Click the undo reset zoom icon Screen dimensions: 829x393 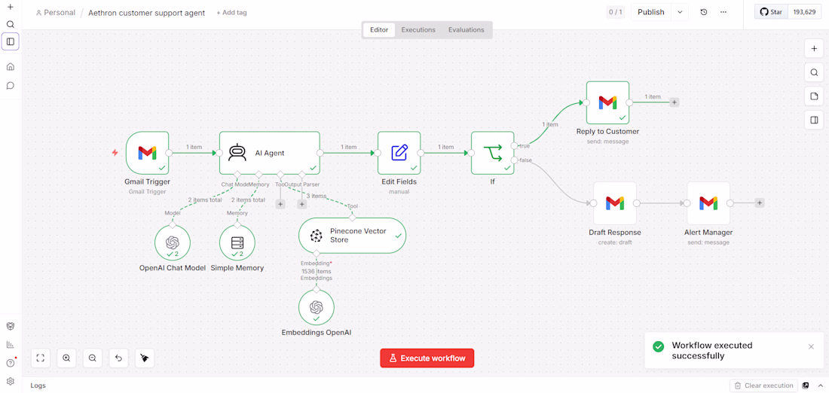[118, 358]
